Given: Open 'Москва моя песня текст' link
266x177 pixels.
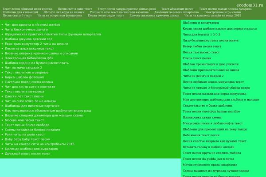Looking at the screenshot, I should point(24,120).
